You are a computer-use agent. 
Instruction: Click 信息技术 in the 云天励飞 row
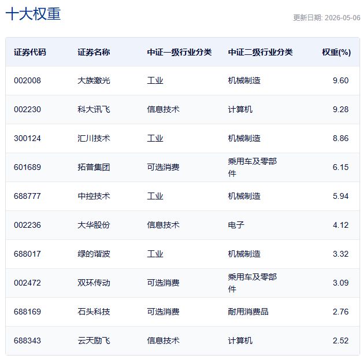point(163,341)
